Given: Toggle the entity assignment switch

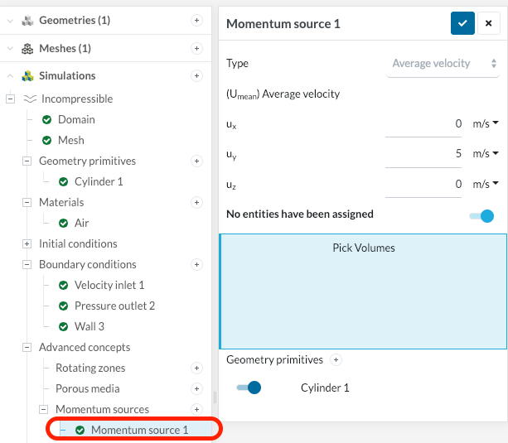Looking at the screenshot, I should (x=481, y=215).
